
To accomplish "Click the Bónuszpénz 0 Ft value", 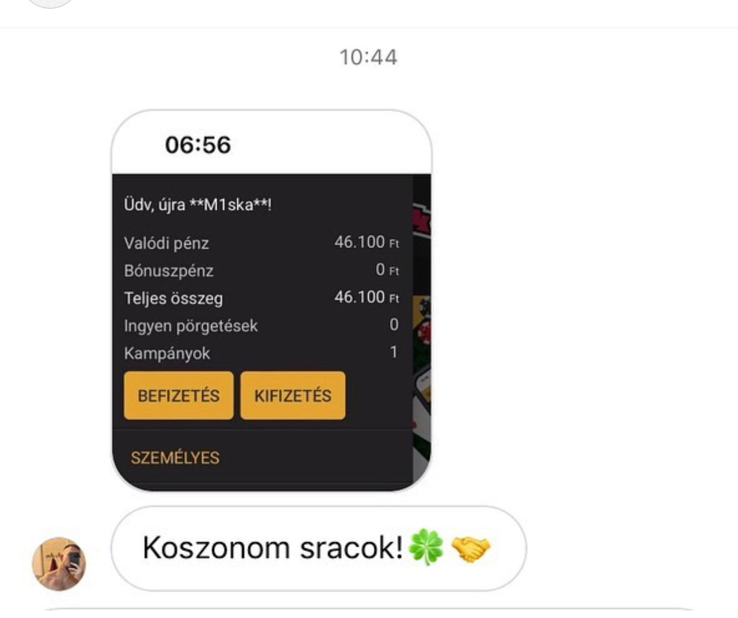I will coord(387,270).
